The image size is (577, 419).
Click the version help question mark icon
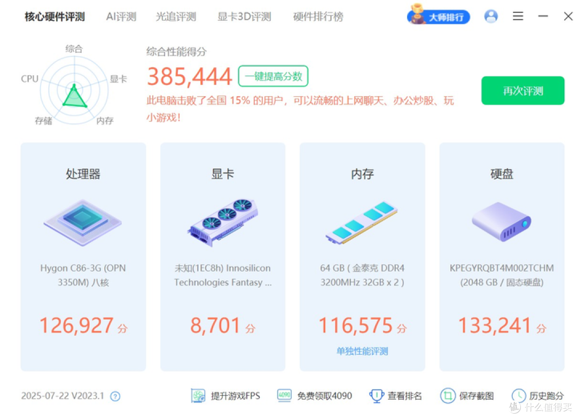115,396
